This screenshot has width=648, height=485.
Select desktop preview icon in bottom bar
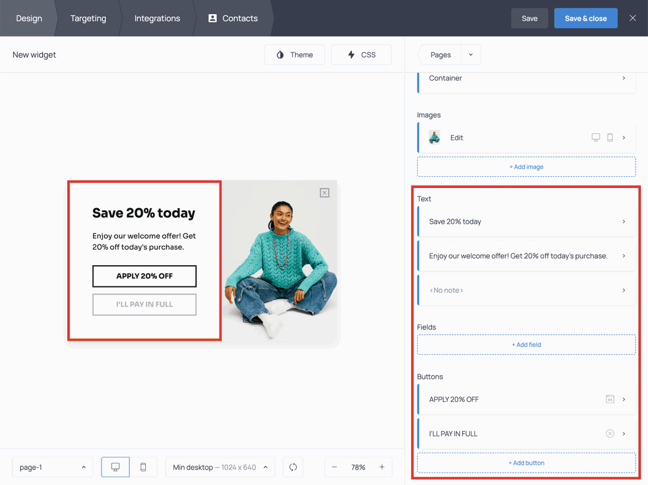tap(116, 467)
